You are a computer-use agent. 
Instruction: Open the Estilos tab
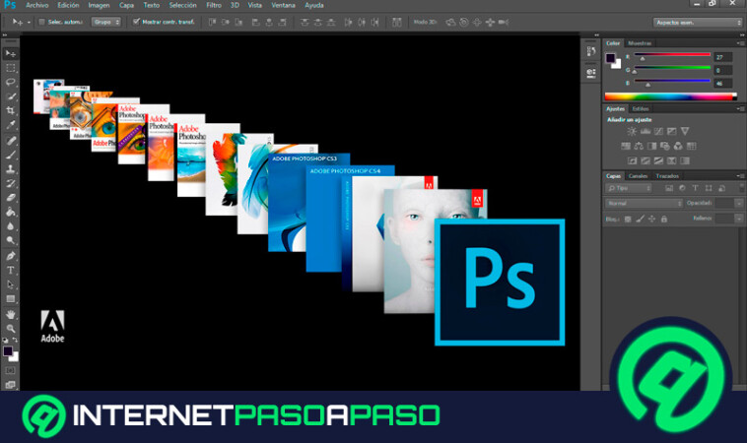[641, 108]
